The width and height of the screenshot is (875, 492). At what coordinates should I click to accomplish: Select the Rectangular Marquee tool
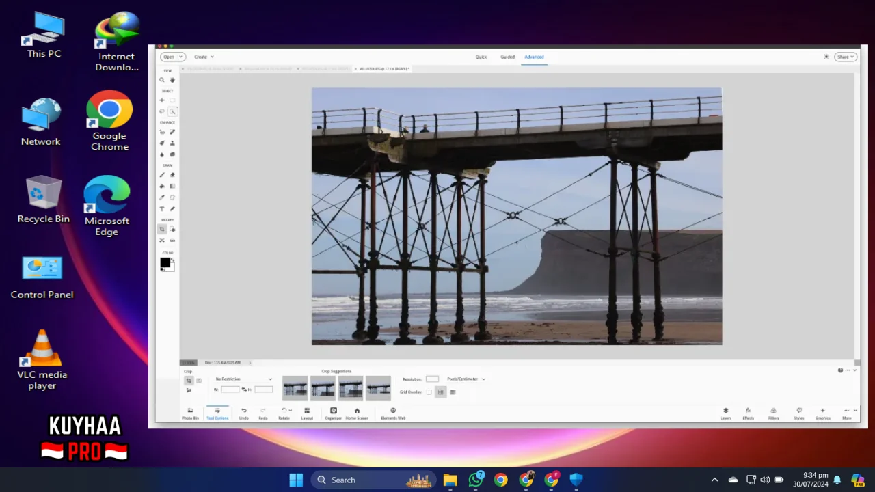[x=172, y=100]
